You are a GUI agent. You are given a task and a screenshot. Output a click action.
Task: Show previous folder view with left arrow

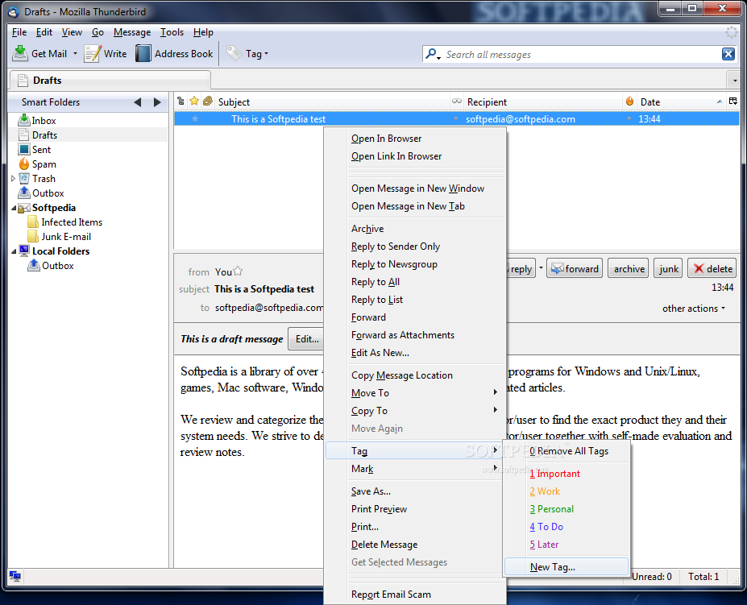[138, 102]
